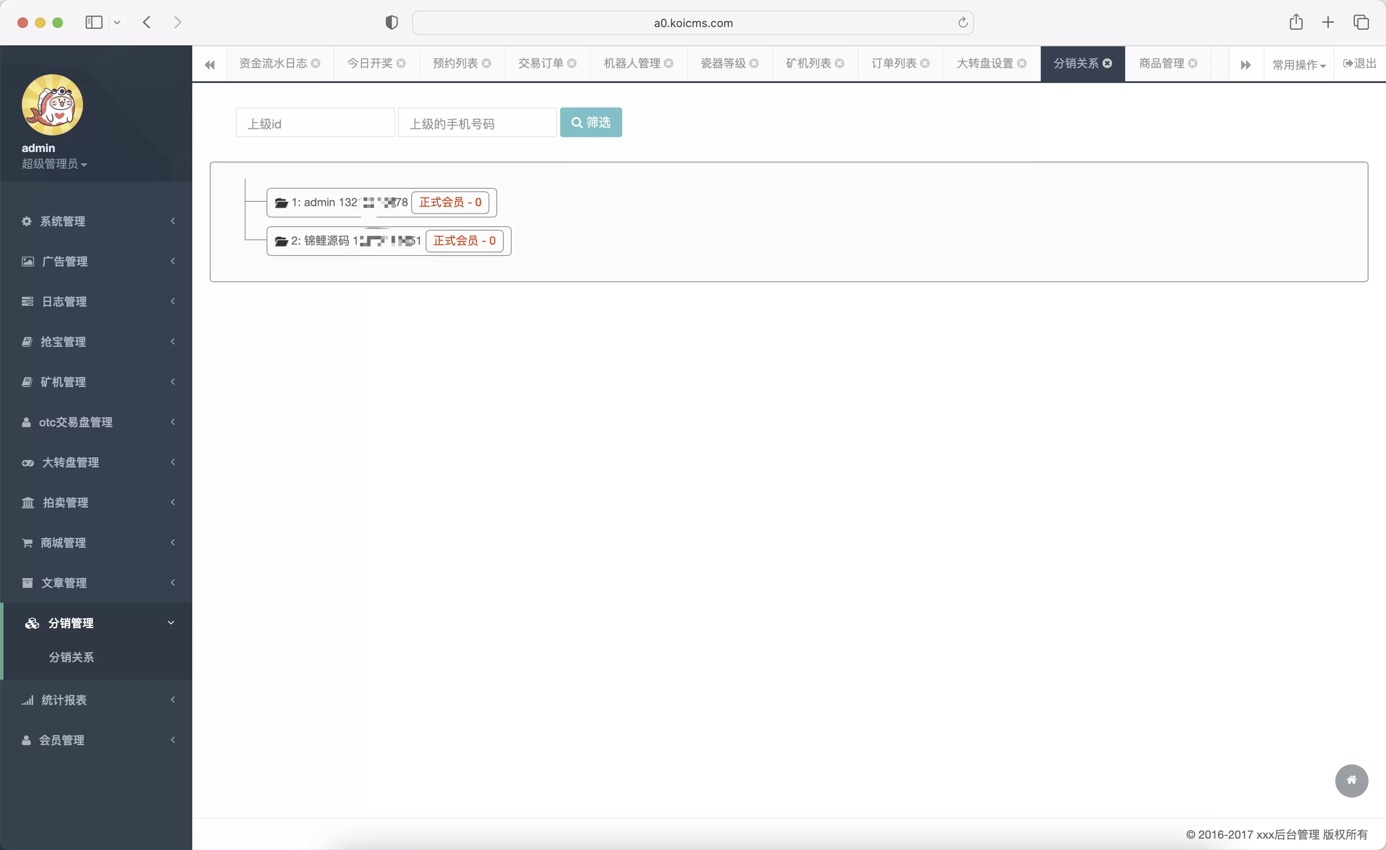Screen dimensions: 1386x850
Task: Expand the 矿机管理 sidebar menu
Action: pyautogui.click(x=96, y=382)
